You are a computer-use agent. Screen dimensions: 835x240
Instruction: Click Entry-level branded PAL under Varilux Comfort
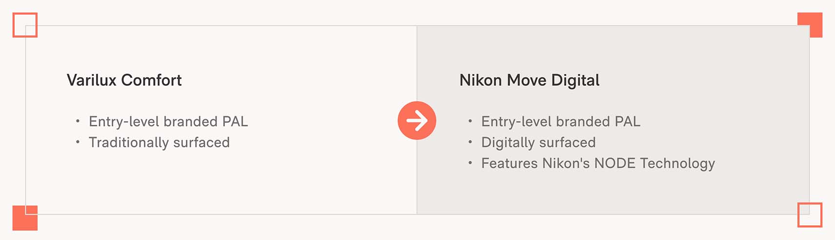(x=168, y=121)
